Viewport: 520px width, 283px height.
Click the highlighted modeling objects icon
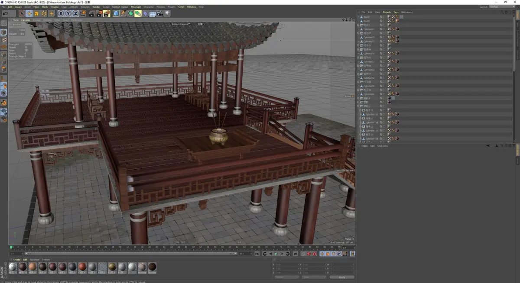coord(138,13)
